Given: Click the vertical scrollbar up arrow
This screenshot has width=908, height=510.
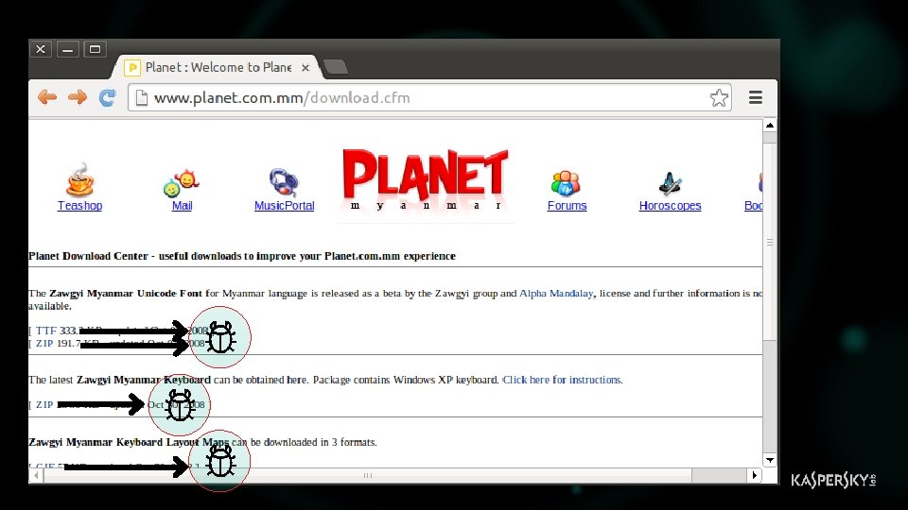Looking at the screenshot, I should point(770,125).
